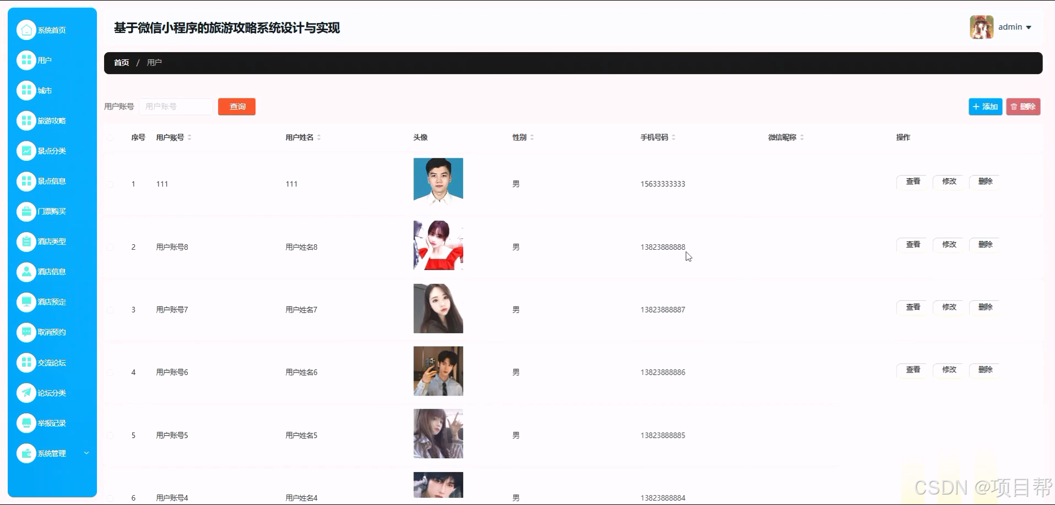The image size is (1055, 505).
Task: Sort by 微信昵称 column arrows
Action: 802,138
